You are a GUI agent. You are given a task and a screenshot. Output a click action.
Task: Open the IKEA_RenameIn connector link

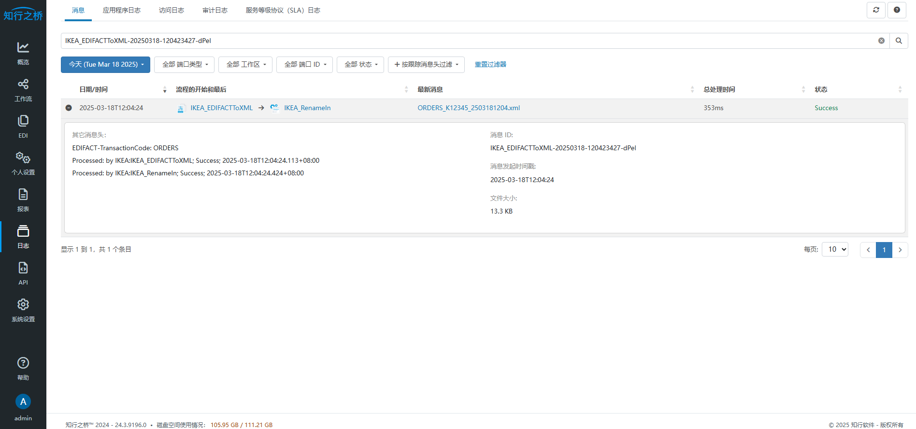click(307, 108)
